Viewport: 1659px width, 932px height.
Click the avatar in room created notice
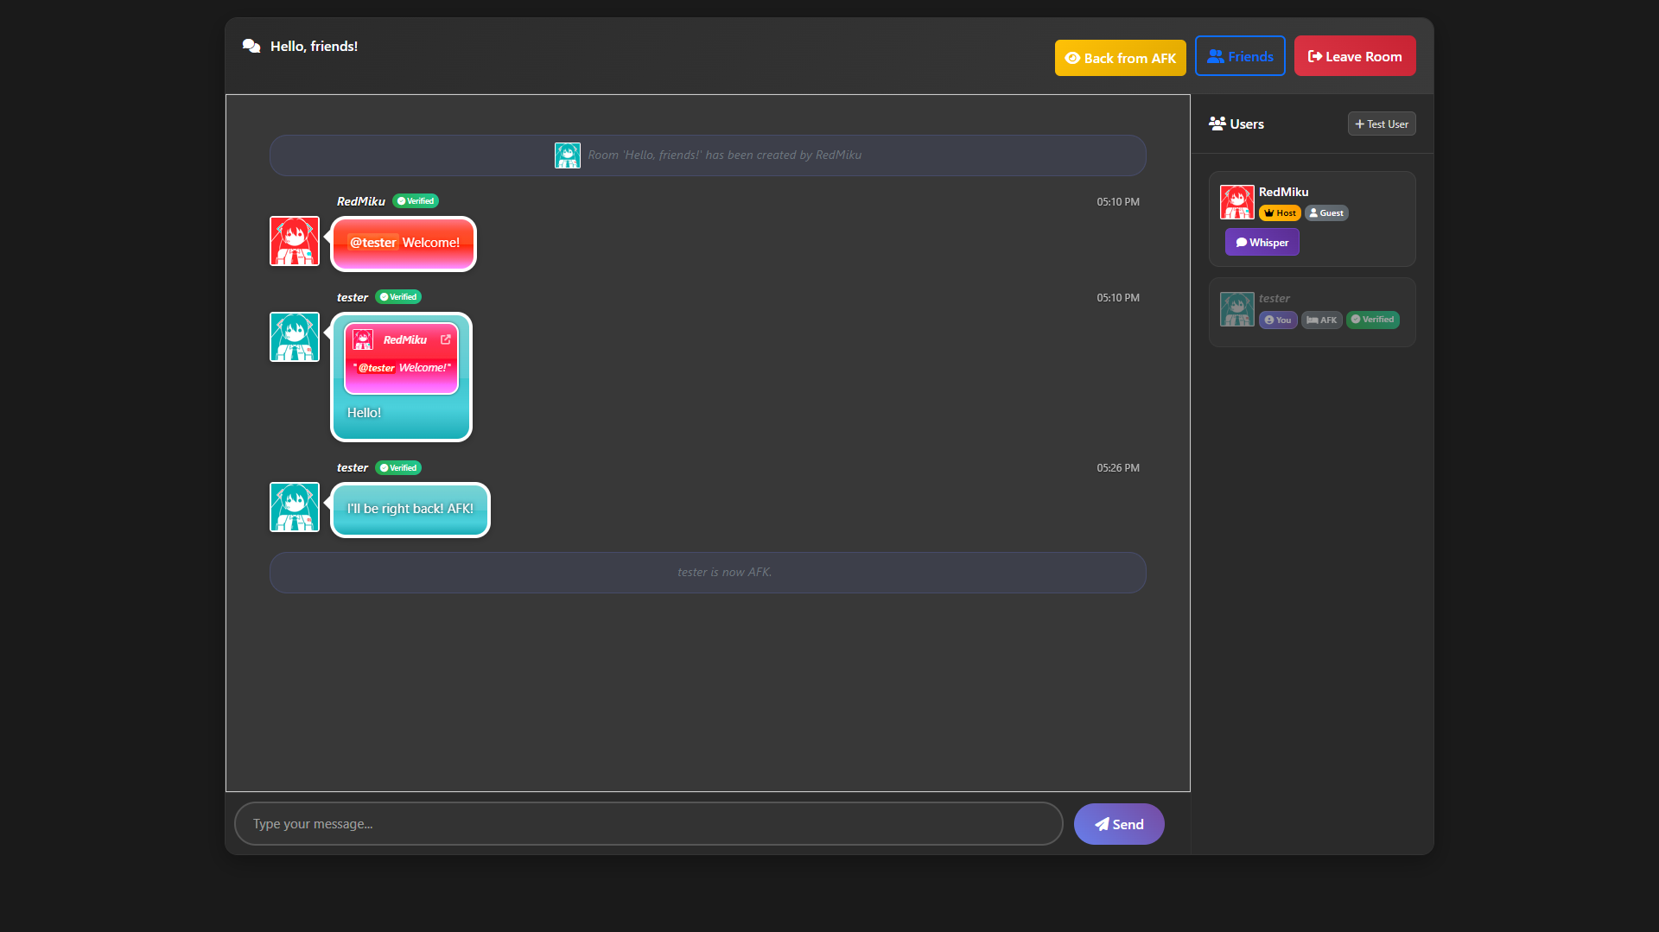point(567,155)
